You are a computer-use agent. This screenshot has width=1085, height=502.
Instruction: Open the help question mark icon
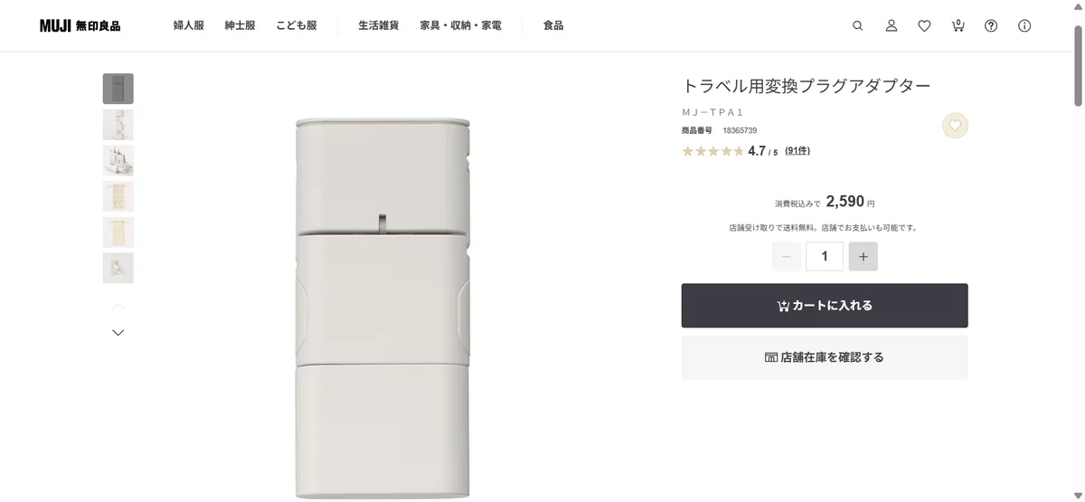click(x=991, y=26)
